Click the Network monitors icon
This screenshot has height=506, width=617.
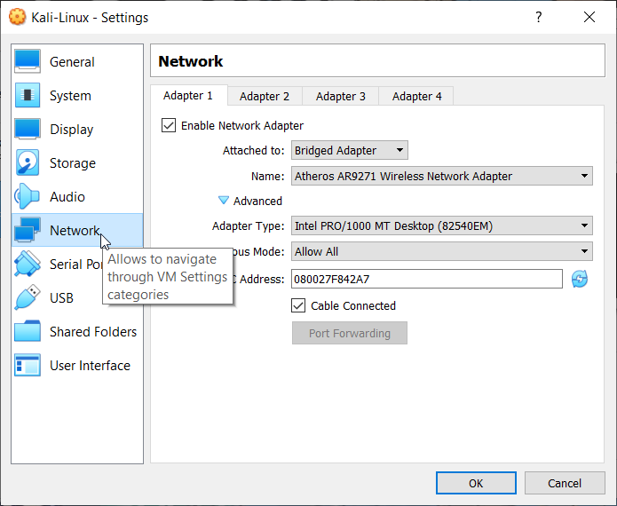[28, 230]
